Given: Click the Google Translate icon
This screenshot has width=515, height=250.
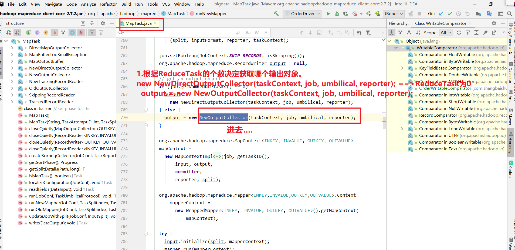Looking at the screenshot, I should (489, 14).
